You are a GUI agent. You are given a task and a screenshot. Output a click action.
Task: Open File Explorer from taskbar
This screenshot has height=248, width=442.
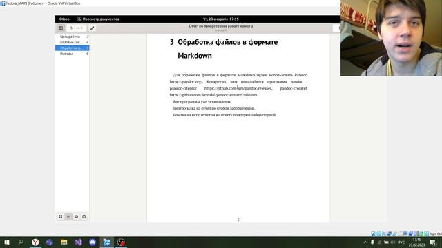coord(64,242)
